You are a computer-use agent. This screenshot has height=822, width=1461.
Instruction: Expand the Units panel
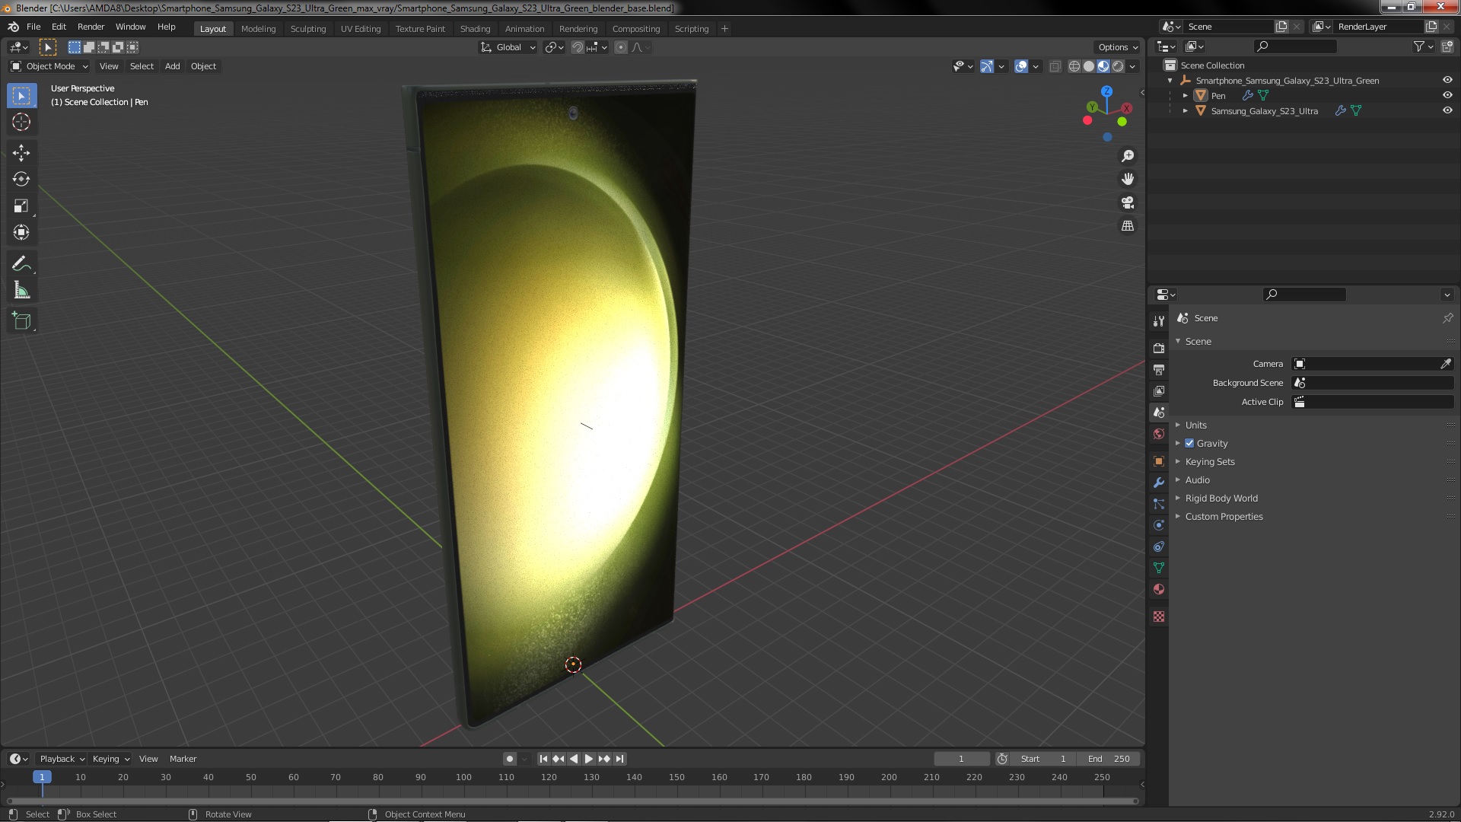1195,425
